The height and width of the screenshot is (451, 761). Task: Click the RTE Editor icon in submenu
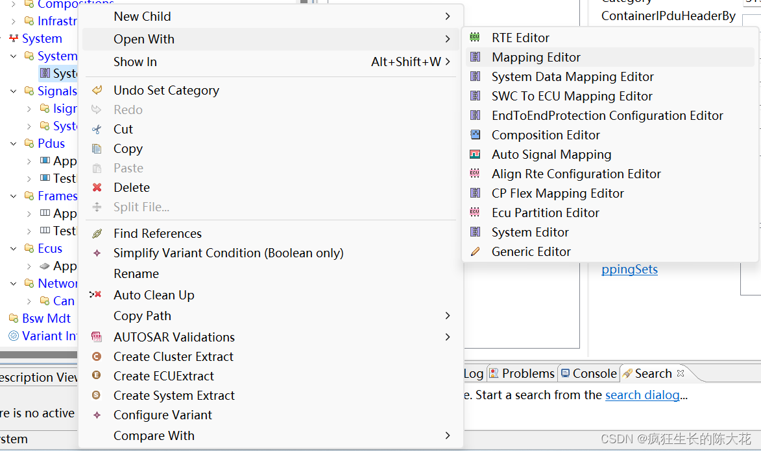[476, 38]
